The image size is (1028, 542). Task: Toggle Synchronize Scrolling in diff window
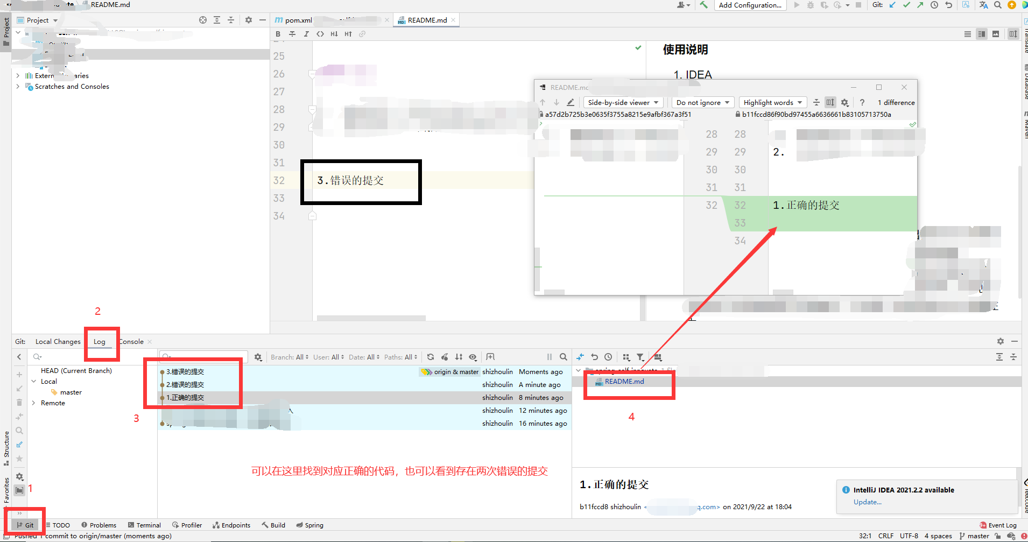830,102
